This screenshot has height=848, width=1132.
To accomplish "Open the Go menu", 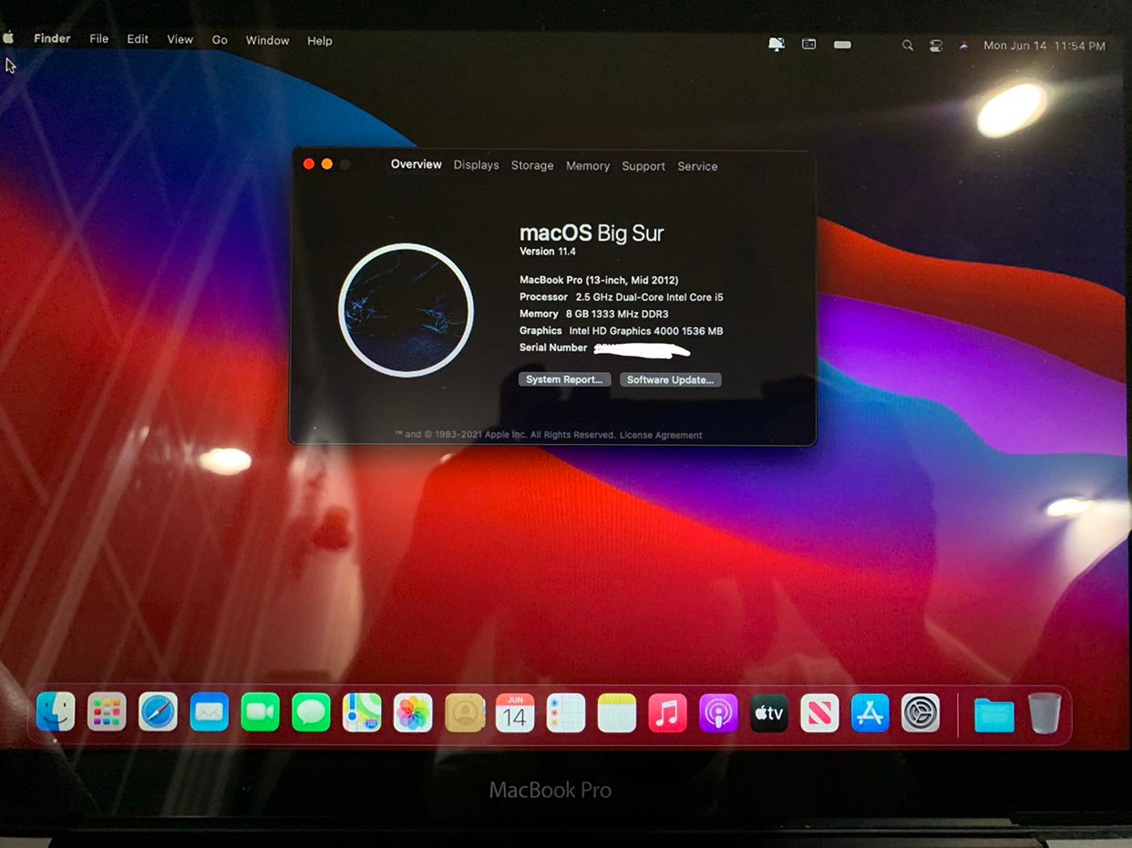I will pyautogui.click(x=220, y=40).
